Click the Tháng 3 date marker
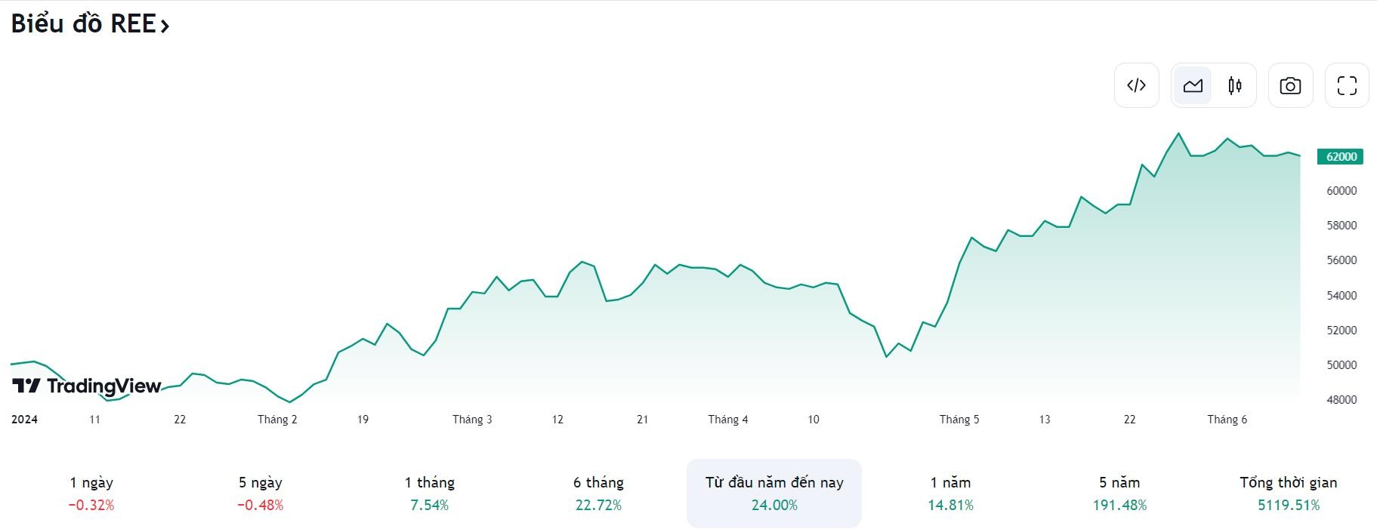The height and width of the screenshot is (532, 1377). tap(472, 420)
